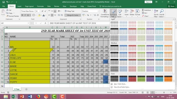
Task: Add a new sheet with plus icon
Action: point(26,89)
